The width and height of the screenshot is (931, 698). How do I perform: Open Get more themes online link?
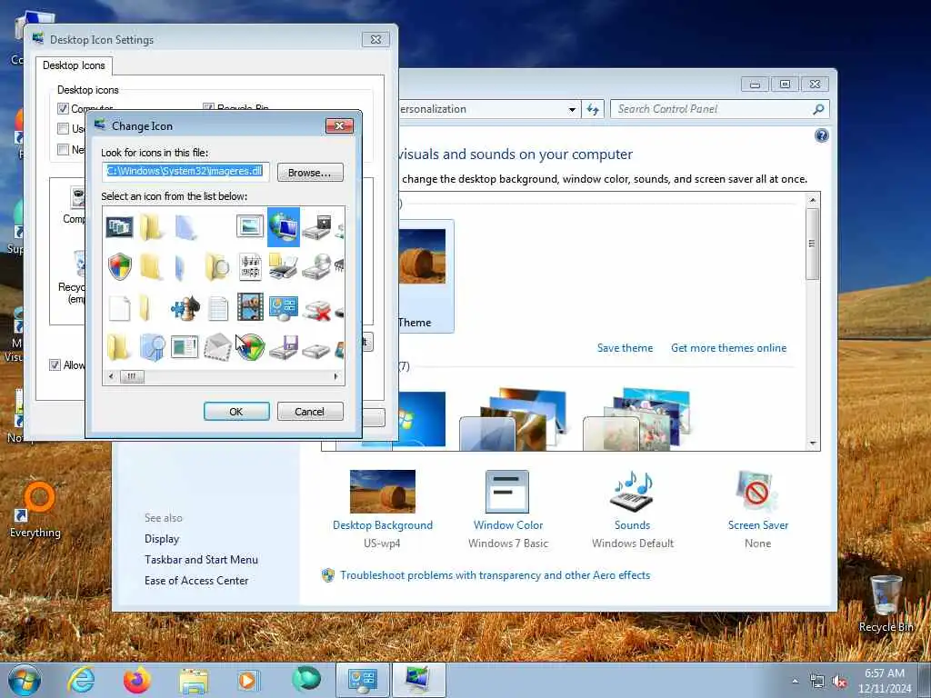(728, 348)
